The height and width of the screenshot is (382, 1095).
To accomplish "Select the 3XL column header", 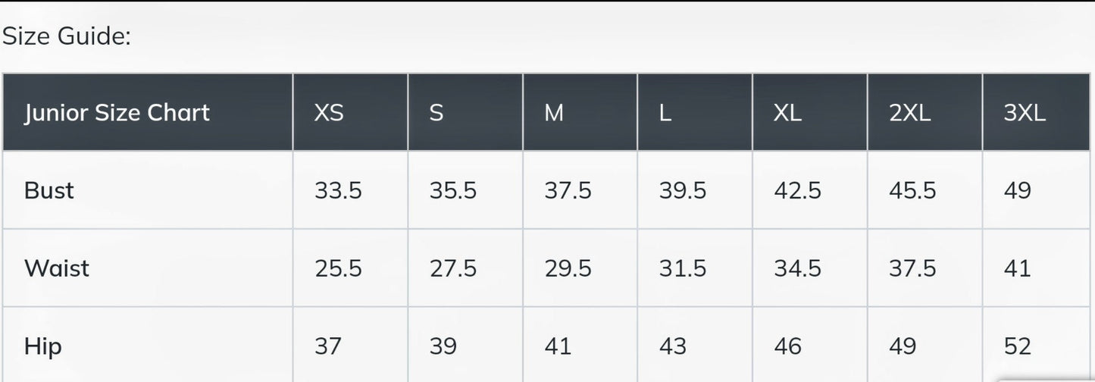I will [1025, 113].
